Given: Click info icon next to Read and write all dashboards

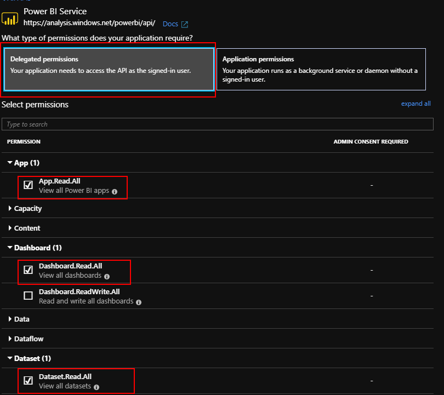Looking at the screenshot, I should coord(139,302).
